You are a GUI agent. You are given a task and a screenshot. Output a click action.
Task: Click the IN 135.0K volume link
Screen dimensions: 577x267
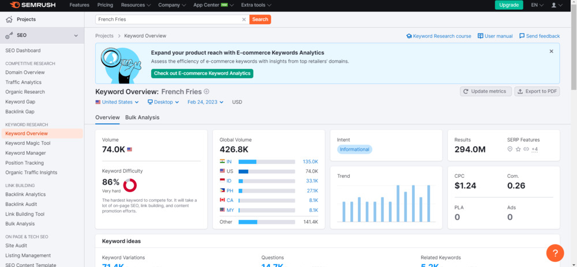pos(310,161)
